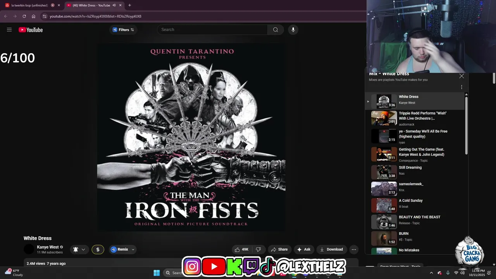Viewport: 496px width, 279px height.
Task: Open the Wi-Fi network tray icon
Action: (x=456, y=273)
